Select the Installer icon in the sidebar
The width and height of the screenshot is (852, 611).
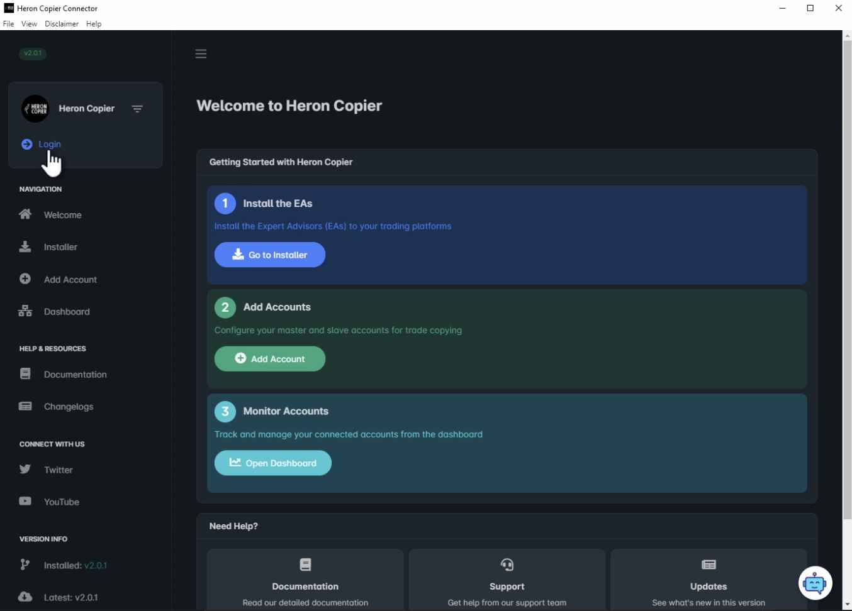pos(25,246)
